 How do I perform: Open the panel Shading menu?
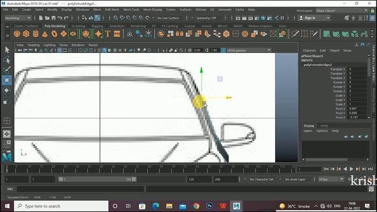point(34,45)
